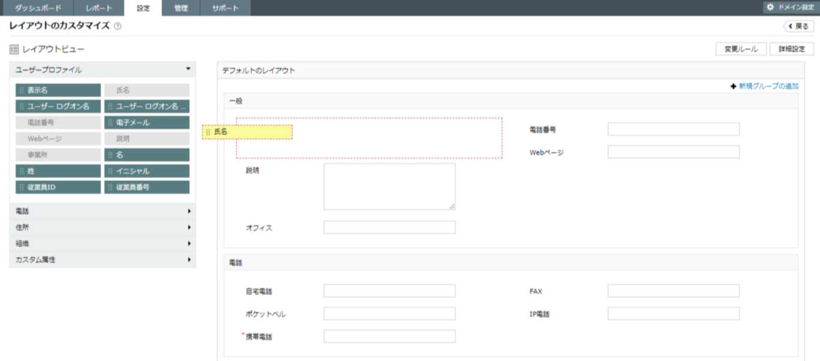
Task: Click the Domain Settings gear icon
Action: (x=770, y=7)
